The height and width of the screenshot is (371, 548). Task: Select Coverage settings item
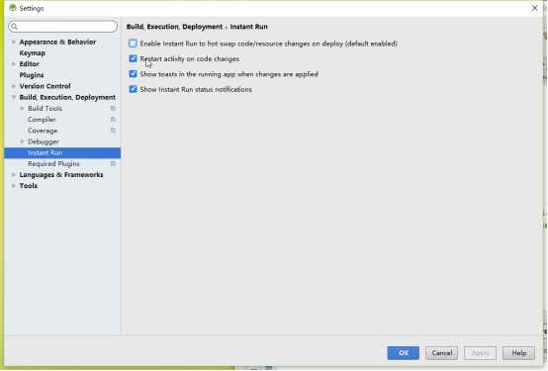tap(43, 131)
